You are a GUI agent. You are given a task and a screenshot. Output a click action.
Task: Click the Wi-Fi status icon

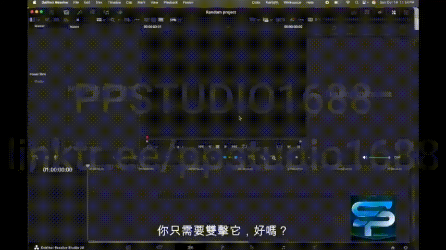point(348,2)
